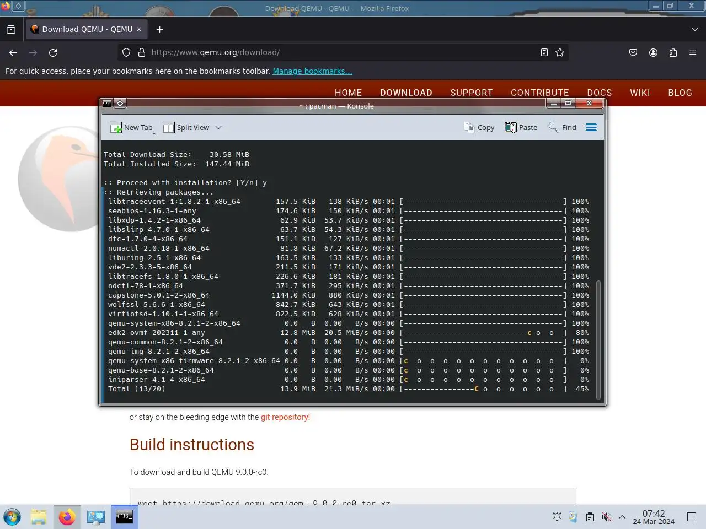Open notifications bell in system tray
The height and width of the screenshot is (529, 706).
pyautogui.click(x=557, y=517)
